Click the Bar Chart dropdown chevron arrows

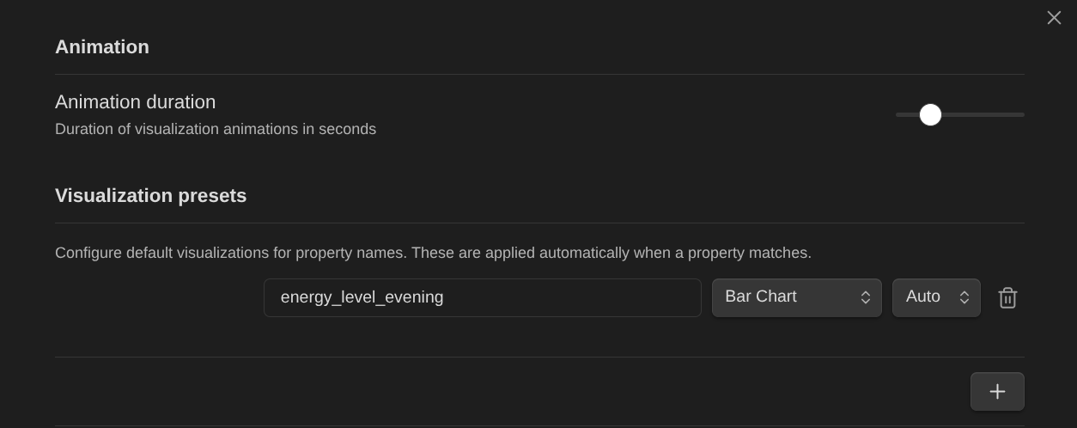point(866,297)
